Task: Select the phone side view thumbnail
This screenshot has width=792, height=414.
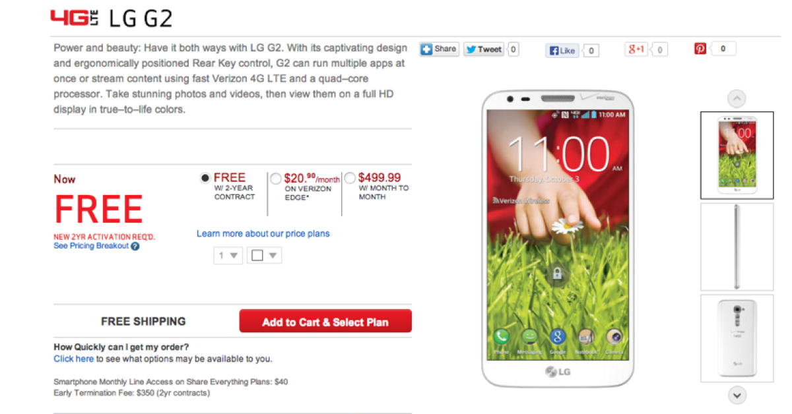Action: 737,247
